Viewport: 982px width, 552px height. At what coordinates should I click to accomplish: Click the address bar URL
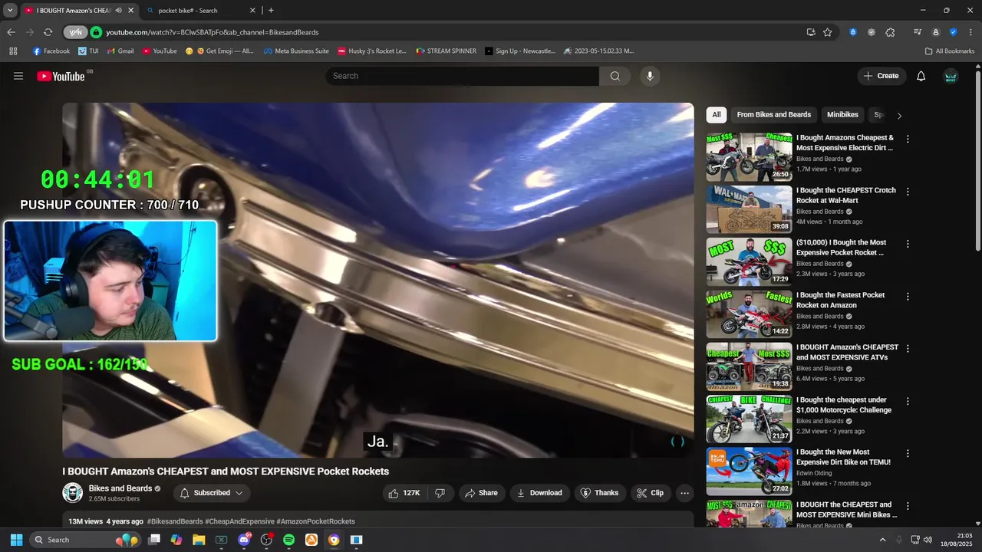212,32
